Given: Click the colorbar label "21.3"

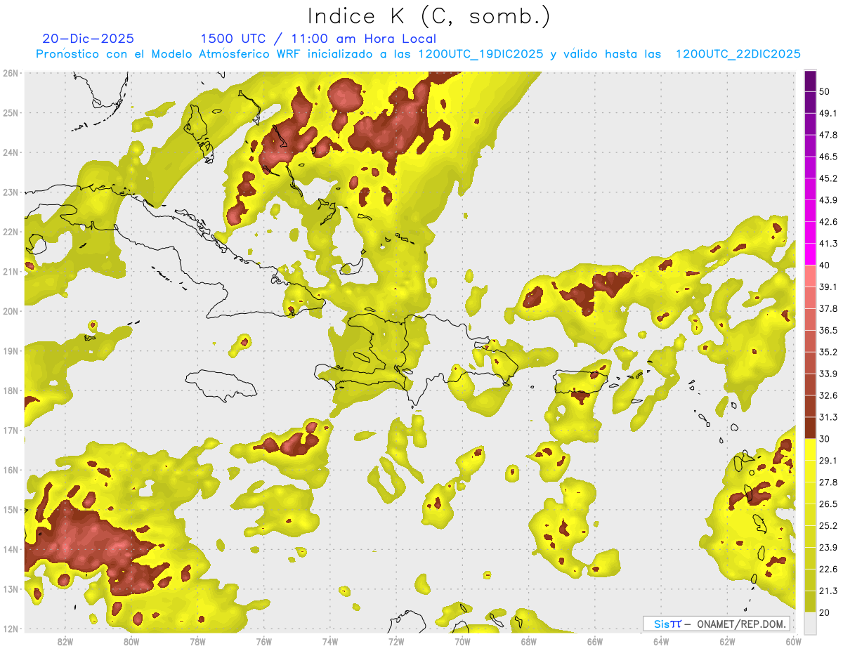Looking at the screenshot, I should click(829, 591).
